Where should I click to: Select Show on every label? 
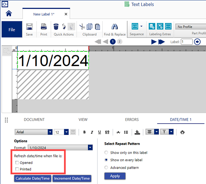[106, 160]
